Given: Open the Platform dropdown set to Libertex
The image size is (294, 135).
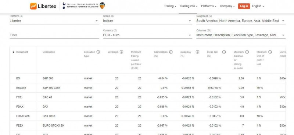Looking at the screenshot, I should point(54,21).
